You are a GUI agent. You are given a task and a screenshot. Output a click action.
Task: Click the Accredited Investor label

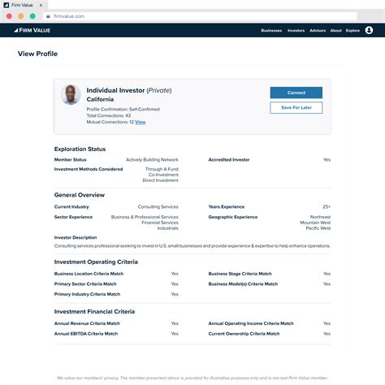[x=229, y=160]
